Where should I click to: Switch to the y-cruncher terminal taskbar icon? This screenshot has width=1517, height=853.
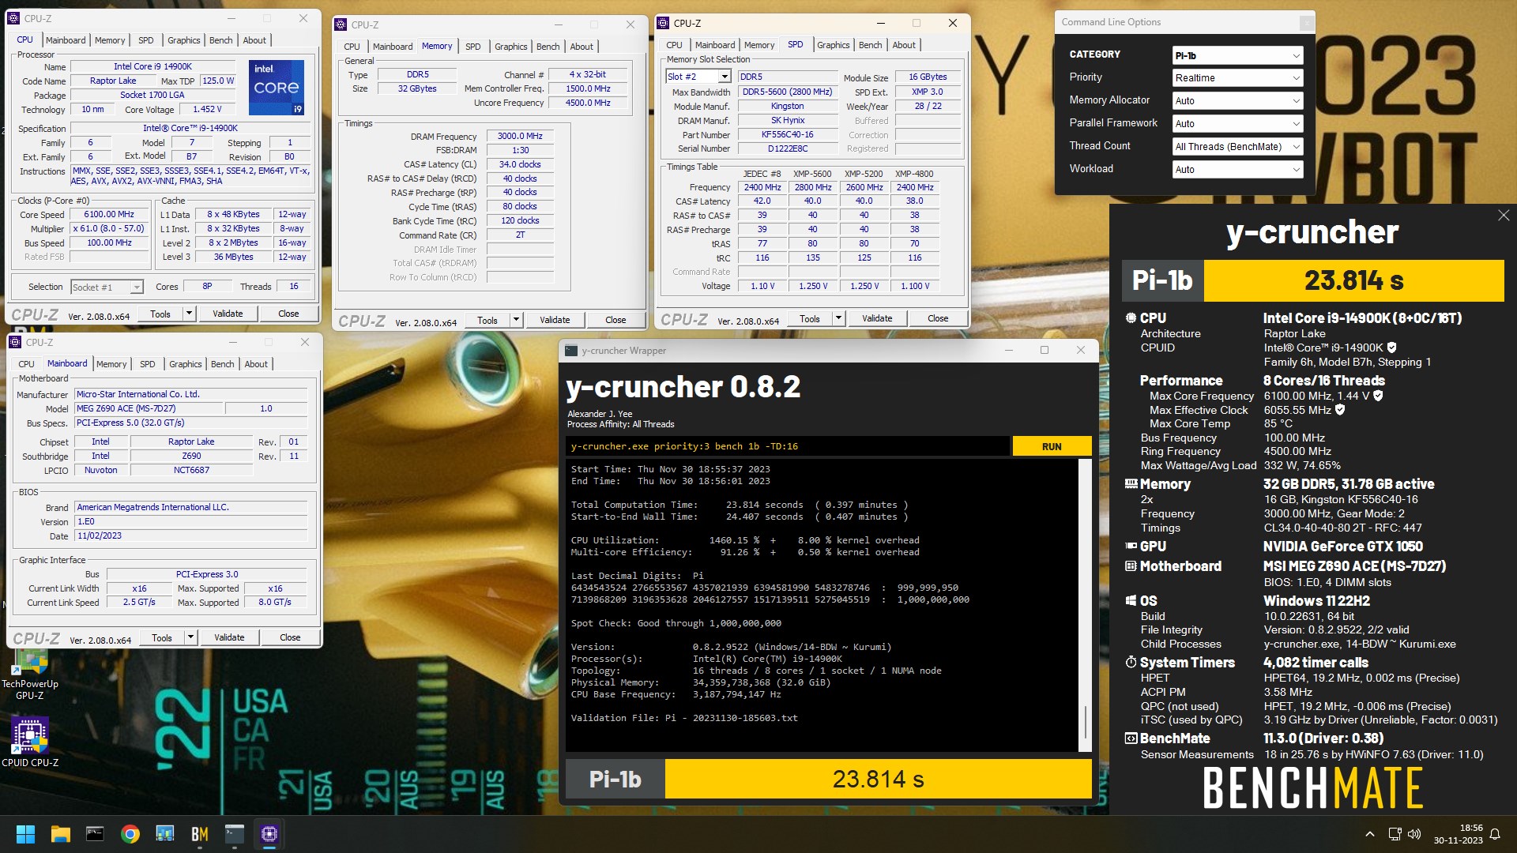(235, 834)
